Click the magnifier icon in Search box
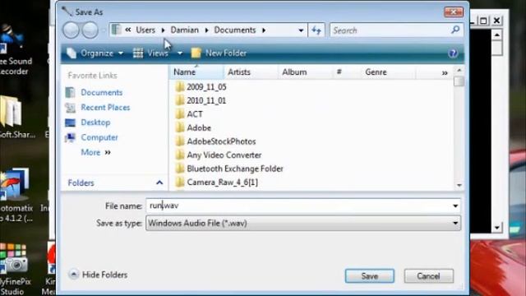The image size is (526, 296). [x=455, y=30]
